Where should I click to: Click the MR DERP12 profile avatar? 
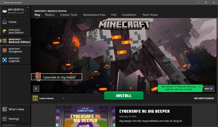tap(5, 11)
